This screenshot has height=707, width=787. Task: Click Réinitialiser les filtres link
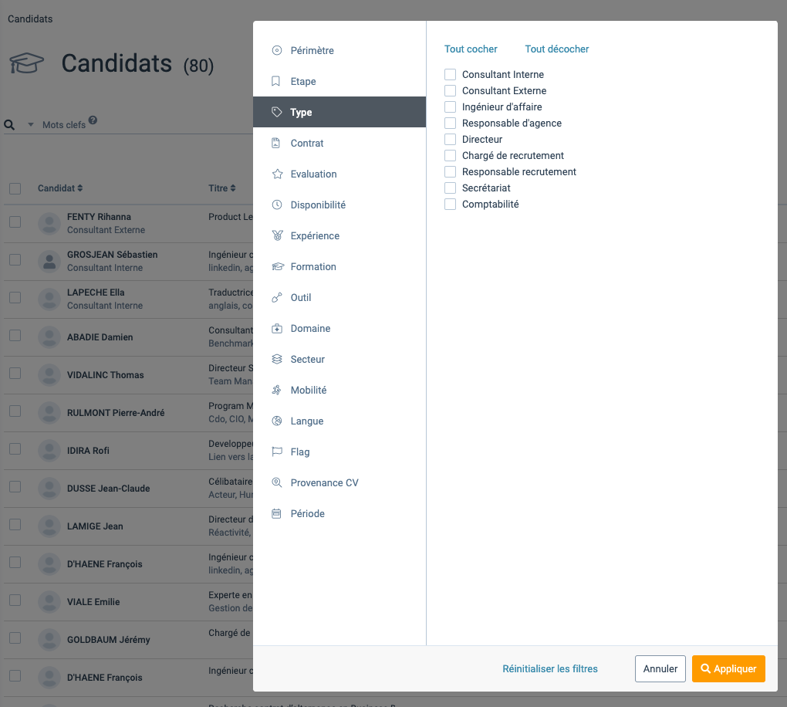pyautogui.click(x=550, y=669)
